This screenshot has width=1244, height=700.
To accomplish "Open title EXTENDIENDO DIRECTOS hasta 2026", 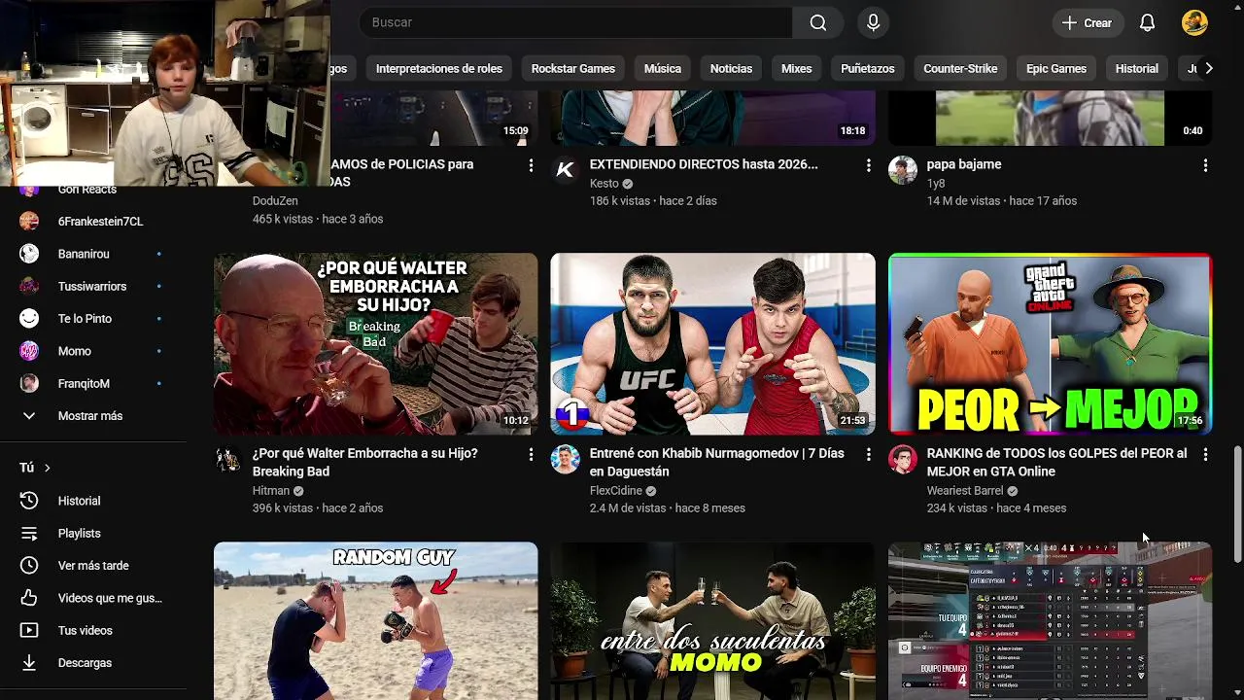I will click(x=704, y=164).
